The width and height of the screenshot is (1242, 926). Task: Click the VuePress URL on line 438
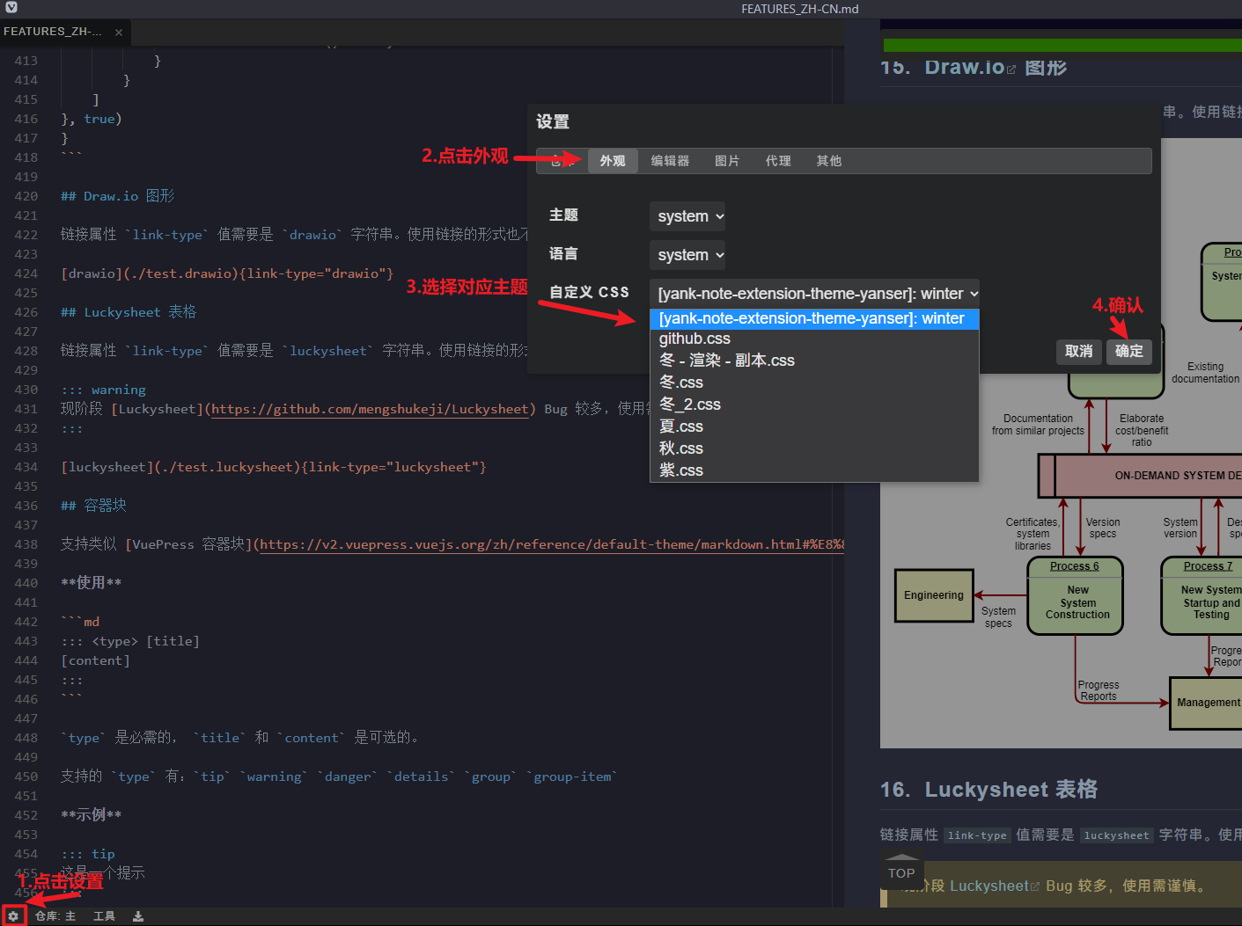pos(552,544)
